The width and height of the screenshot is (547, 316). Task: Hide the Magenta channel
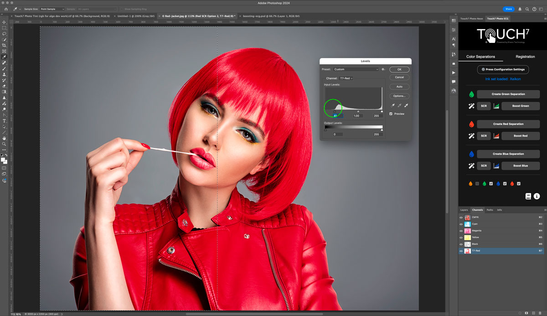tap(461, 231)
